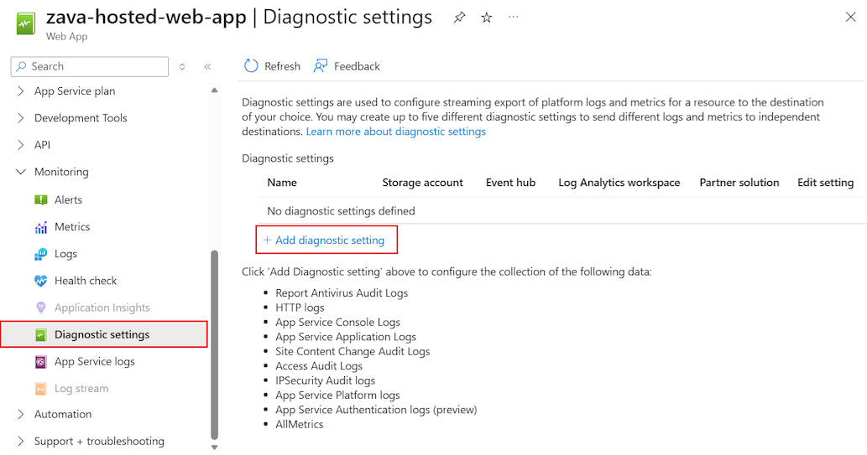This screenshot has height=455, width=867.
Task: Click 'HTTP logs' list item
Action: [x=300, y=308]
